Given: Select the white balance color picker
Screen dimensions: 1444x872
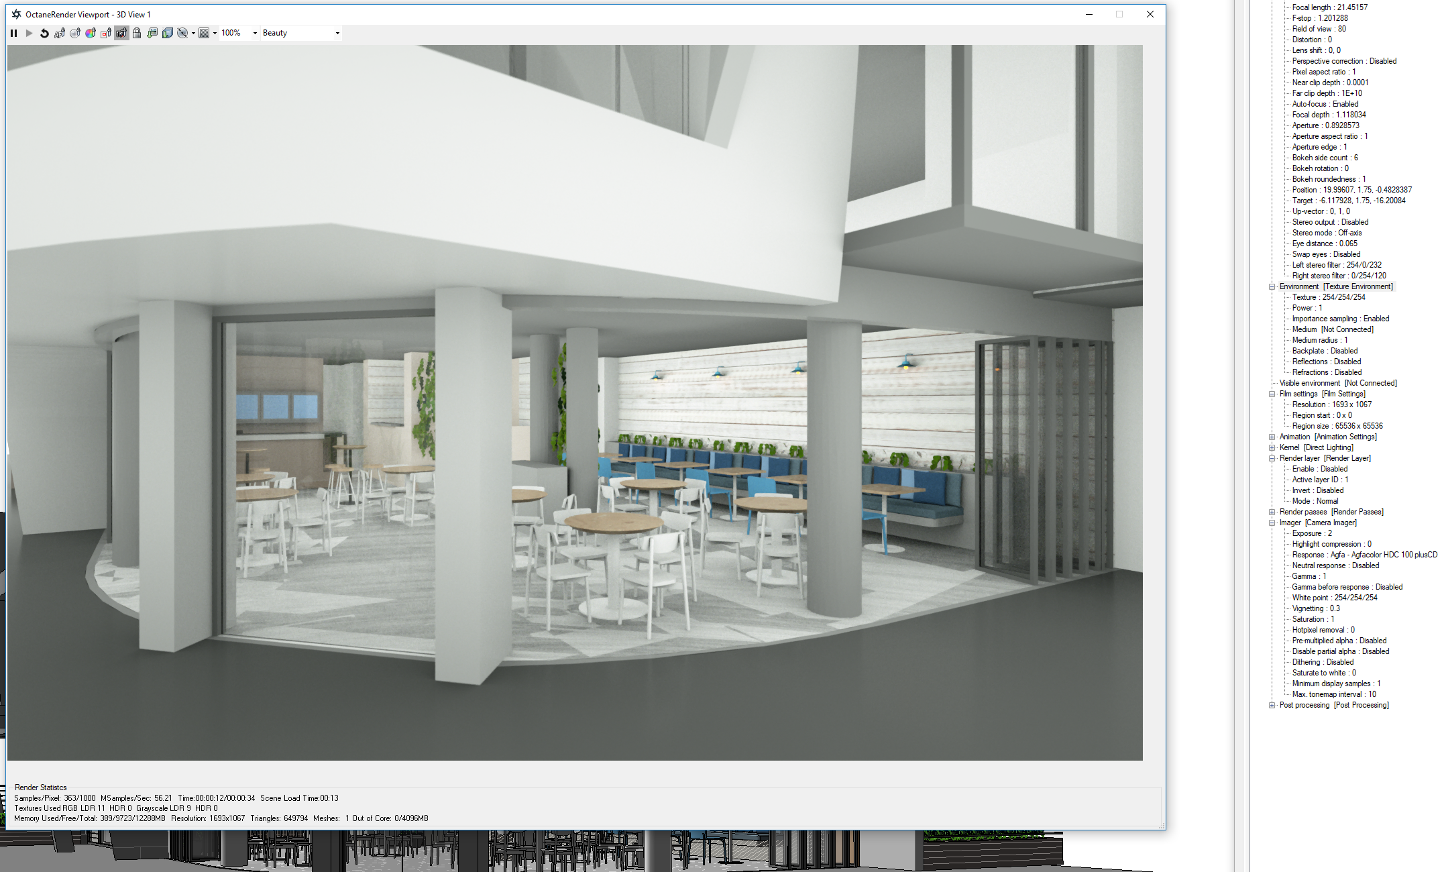Looking at the screenshot, I should click(91, 33).
